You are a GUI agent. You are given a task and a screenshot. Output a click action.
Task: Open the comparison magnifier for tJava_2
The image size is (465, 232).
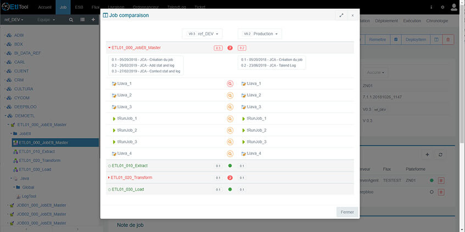point(230,95)
